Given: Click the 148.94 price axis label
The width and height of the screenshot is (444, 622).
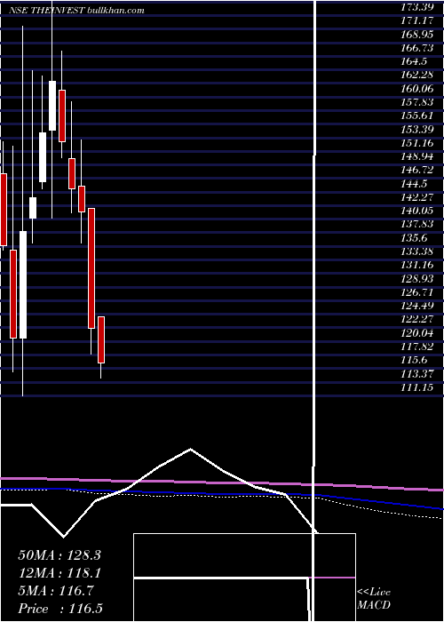Looking at the screenshot, I should (417, 156).
